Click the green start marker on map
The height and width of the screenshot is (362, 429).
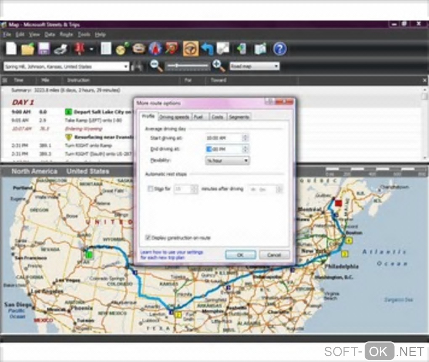click(89, 254)
